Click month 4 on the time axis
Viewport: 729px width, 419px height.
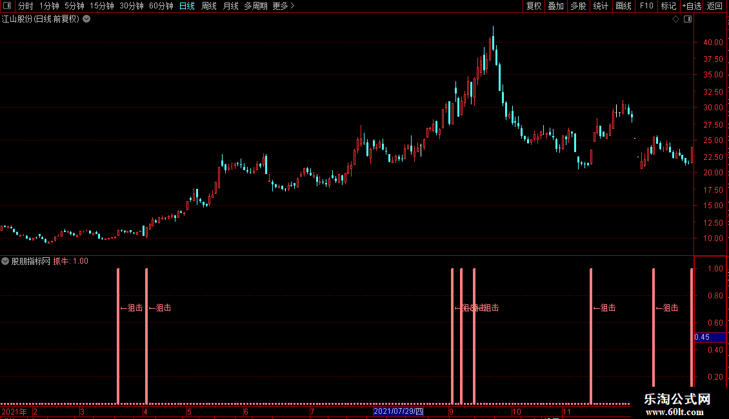coord(146,411)
